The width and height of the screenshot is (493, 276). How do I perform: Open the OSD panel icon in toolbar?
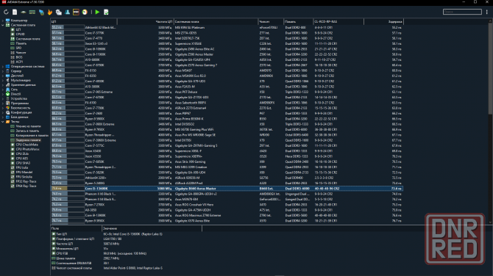click(76, 12)
